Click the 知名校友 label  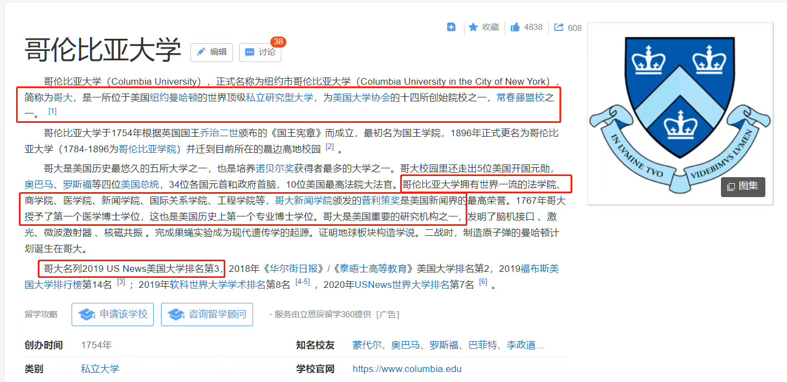point(315,345)
